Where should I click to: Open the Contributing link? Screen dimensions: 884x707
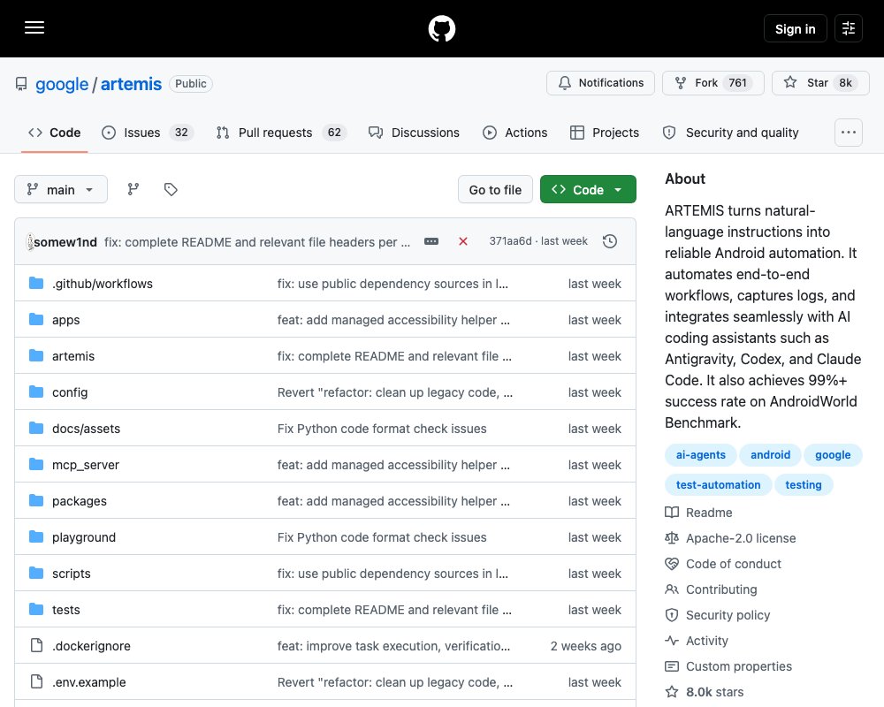[721, 589]
